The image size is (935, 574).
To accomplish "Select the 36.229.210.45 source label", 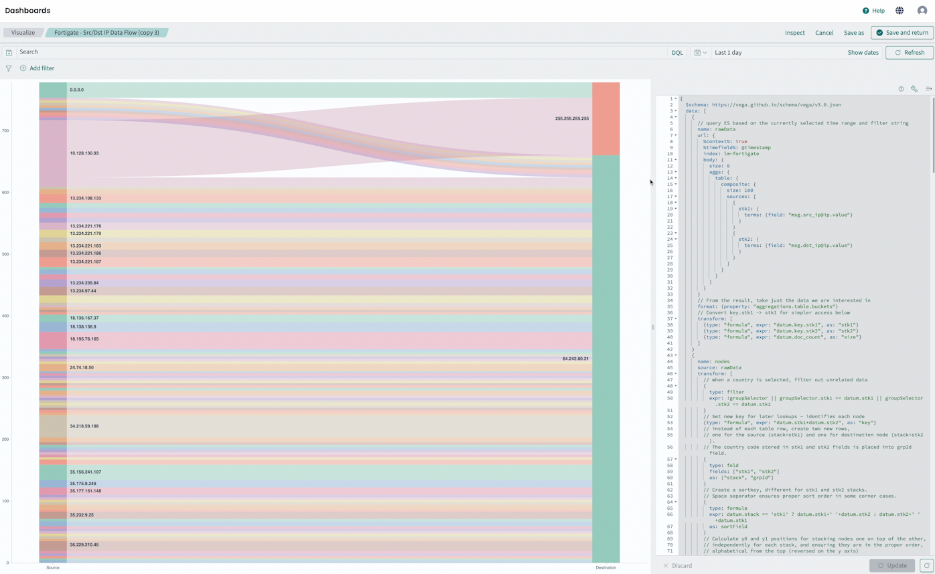I will [x=84, y=545].
